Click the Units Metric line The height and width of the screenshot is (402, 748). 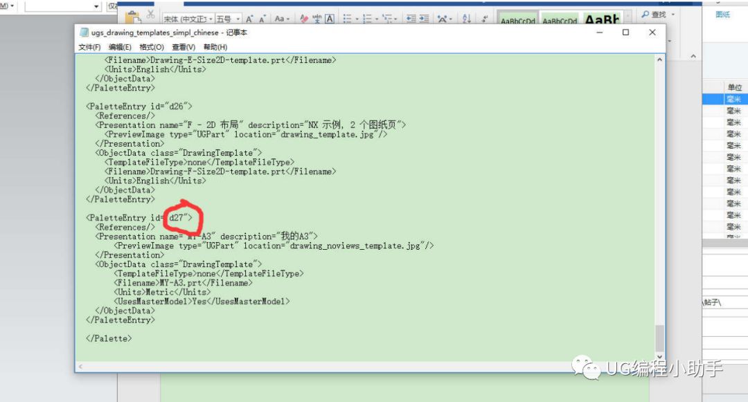pyautogui.click(x=161, y=292)
